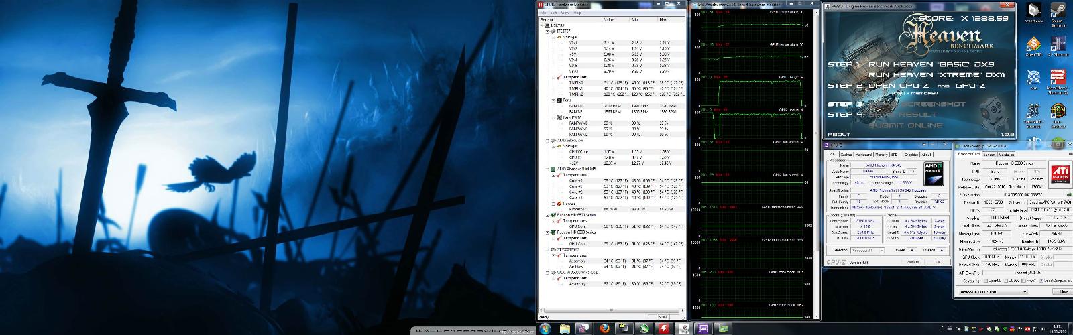Viewport: 1073px width, 335px height.
Task: Click the MSI Afterburner title bar icon
Action: point(695,5)
